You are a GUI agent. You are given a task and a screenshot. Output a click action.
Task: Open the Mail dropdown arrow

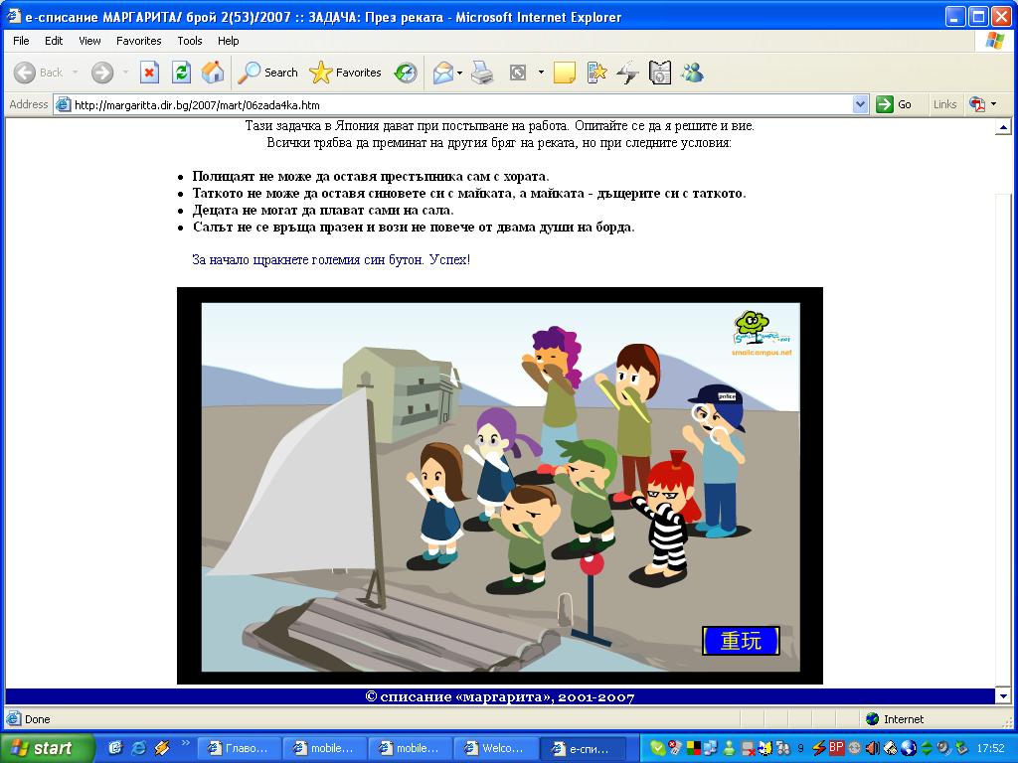(459, 73)
